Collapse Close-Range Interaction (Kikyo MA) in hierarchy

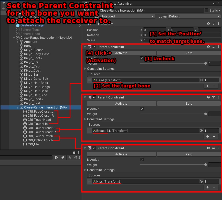pyautogui.click(x=14, y=38)
